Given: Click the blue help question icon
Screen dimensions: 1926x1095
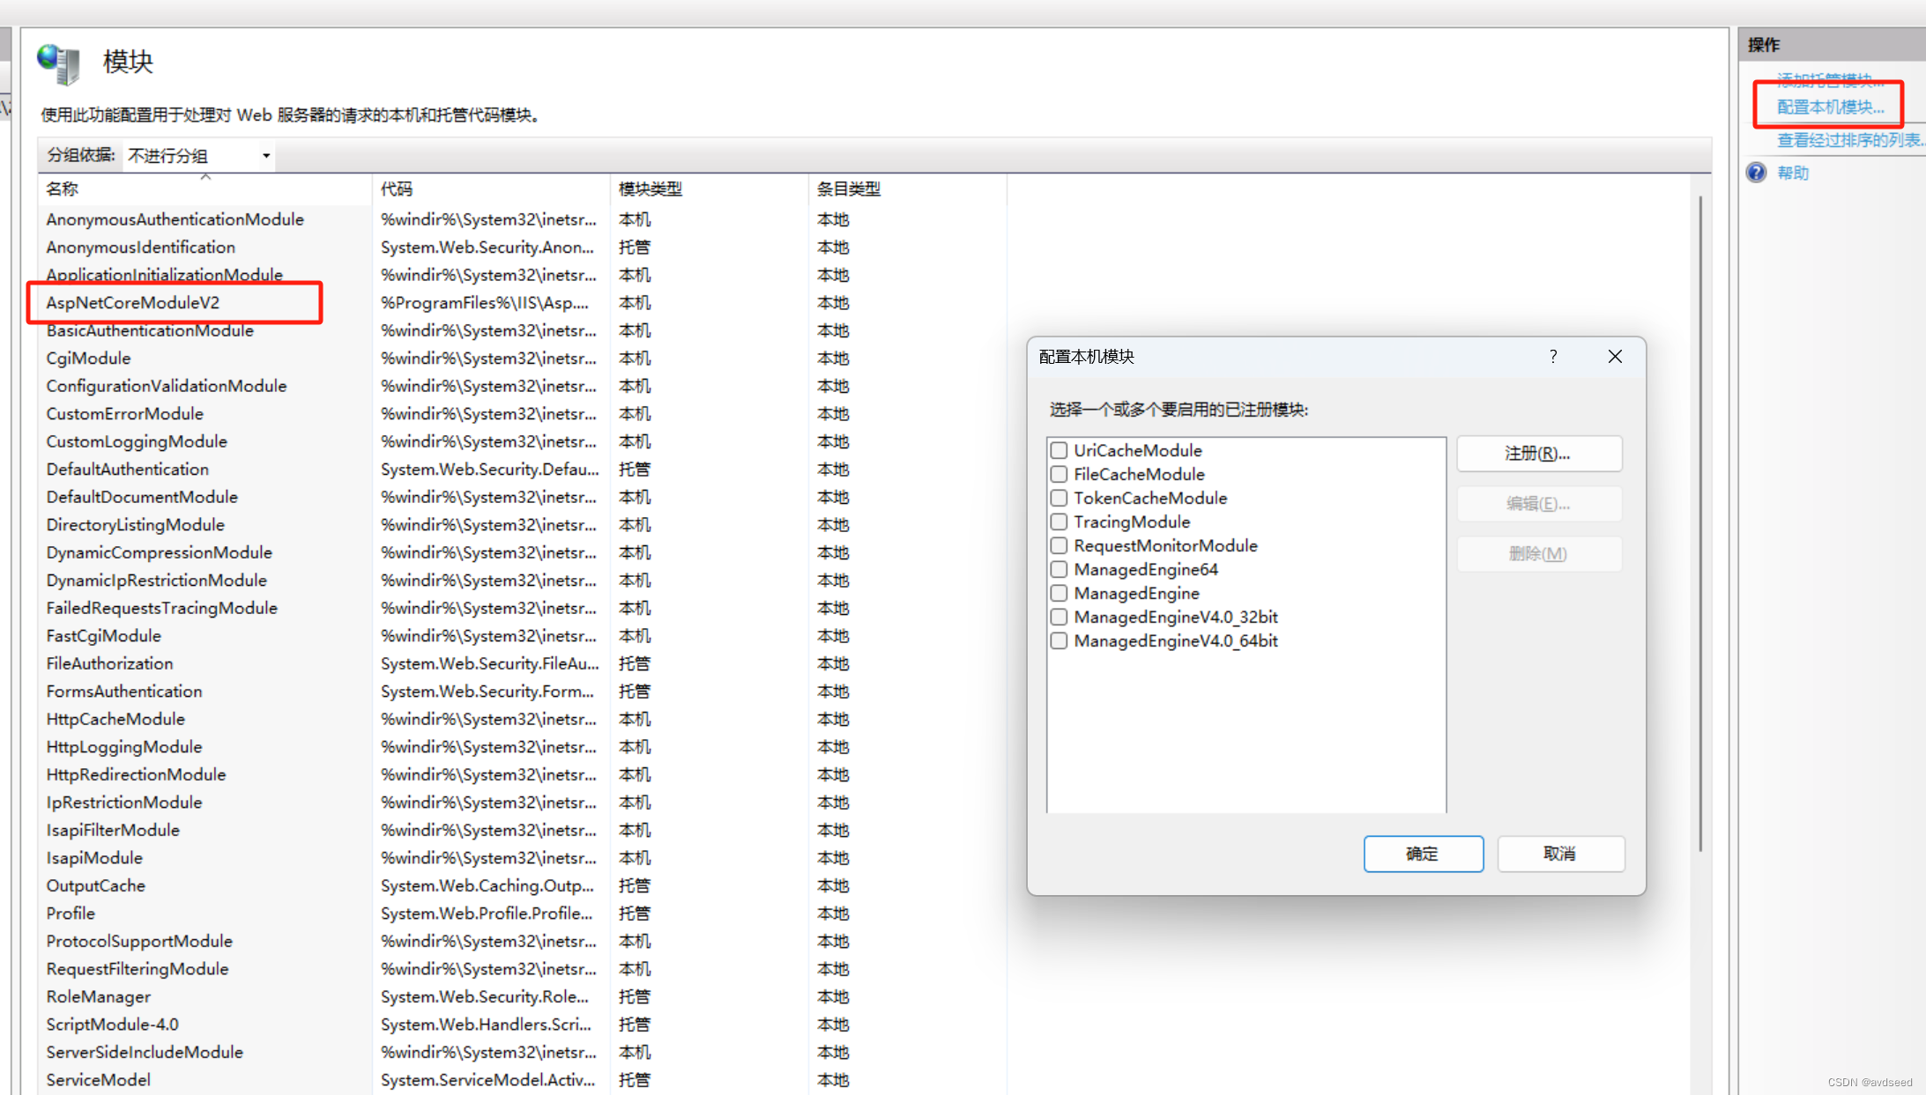Looking at the screenshot, I should point(1756,173).
